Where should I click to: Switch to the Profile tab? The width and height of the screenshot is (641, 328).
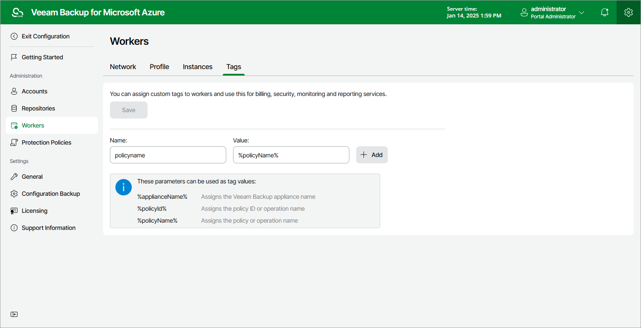pyautogui.click(x=160, y=67)
